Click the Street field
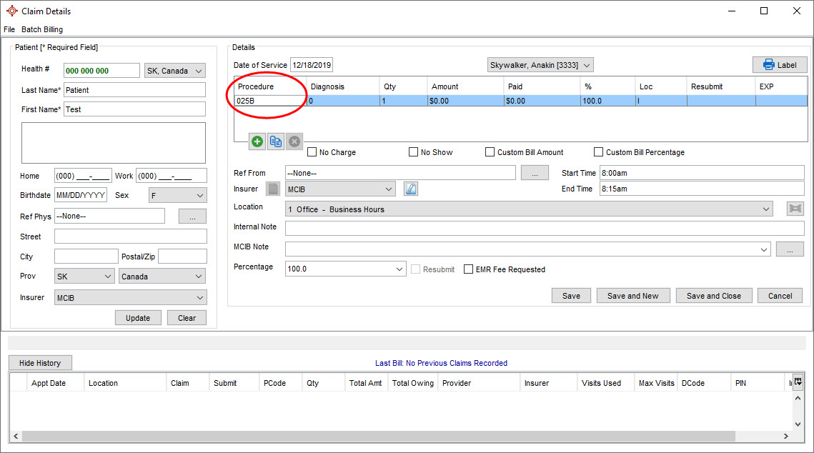Screen dimensions: 814x453 pos(130,236)
